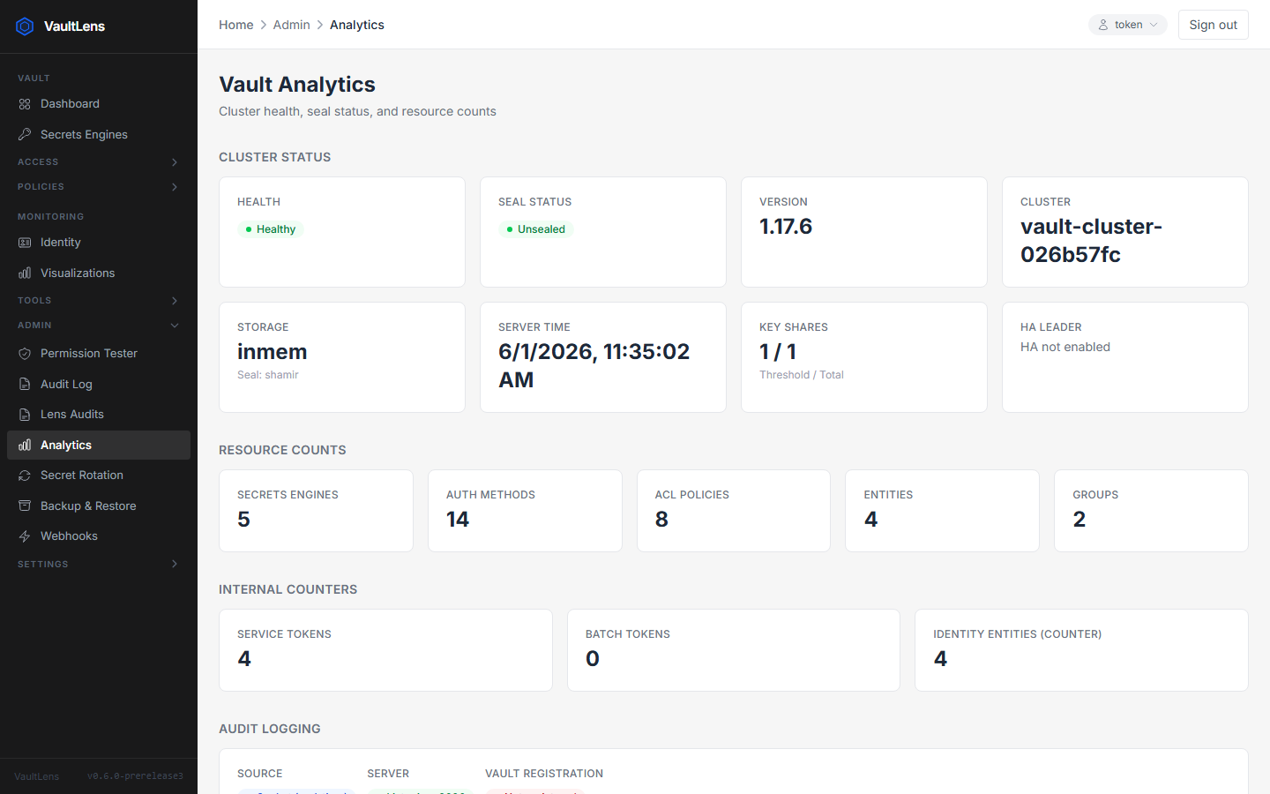Click the Unsealed status badge

(x=535, y=229)
